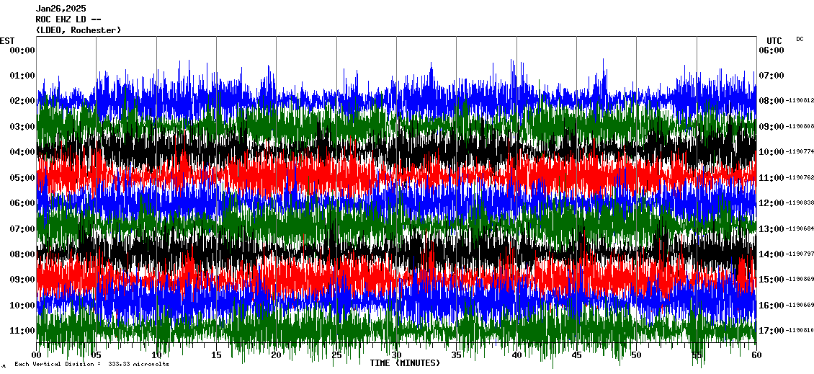Click the 06:00 UTC row label
Viewport: 814px width, 374px height.
point(771,50)
